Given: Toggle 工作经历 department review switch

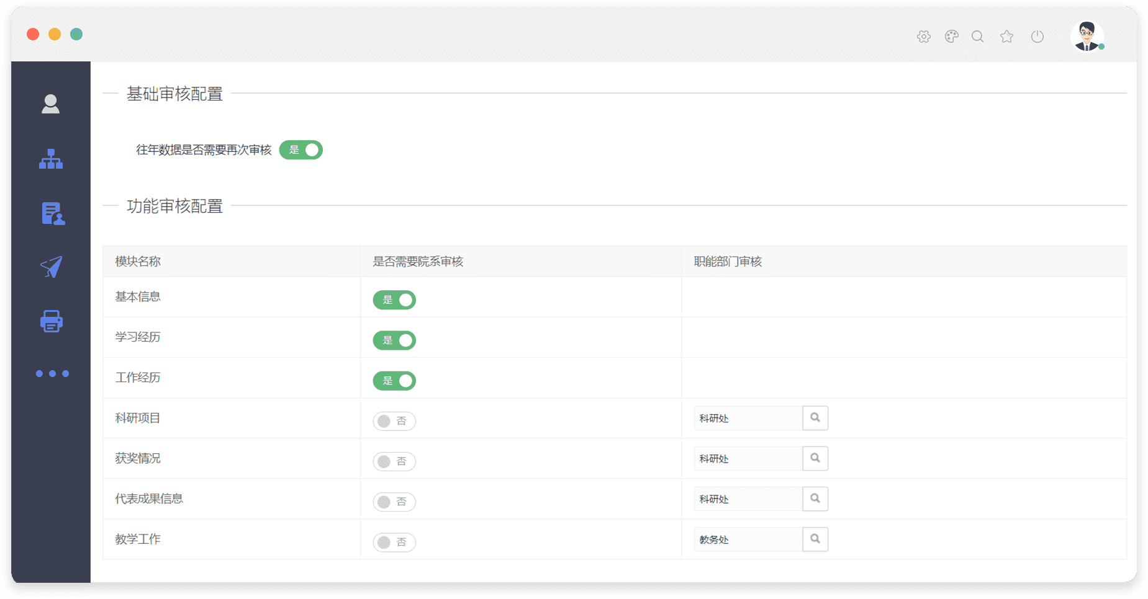Looking at the screenshot, I should coord(394,381).
